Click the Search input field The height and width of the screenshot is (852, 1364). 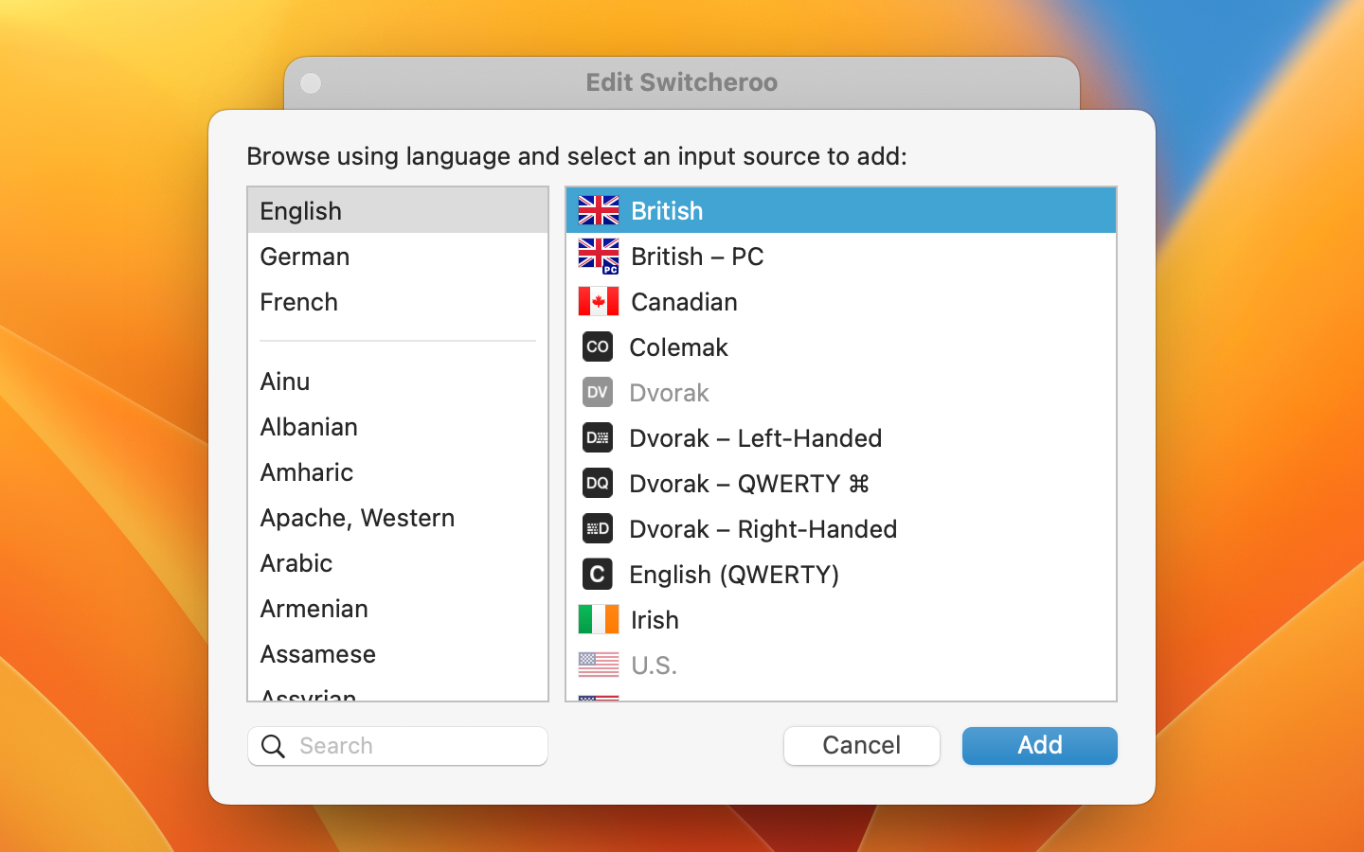398,746
